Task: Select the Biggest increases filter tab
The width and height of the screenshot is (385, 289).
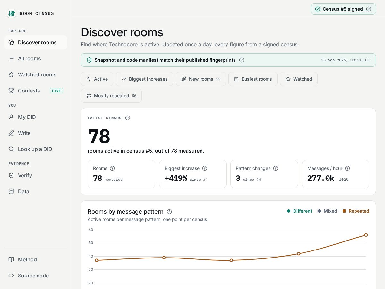Action: 144,79
